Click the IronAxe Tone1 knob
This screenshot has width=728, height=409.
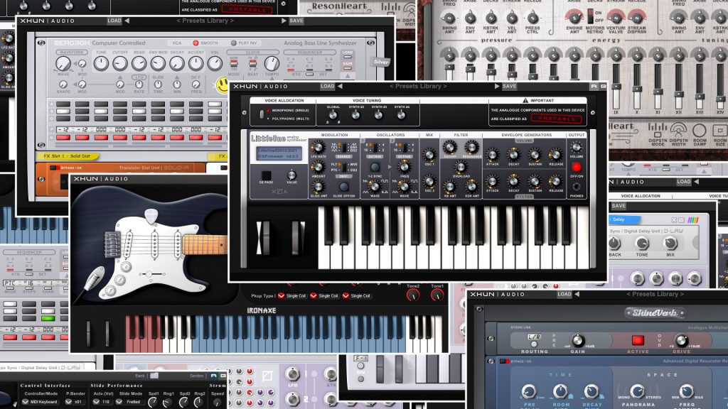point(437,295)
